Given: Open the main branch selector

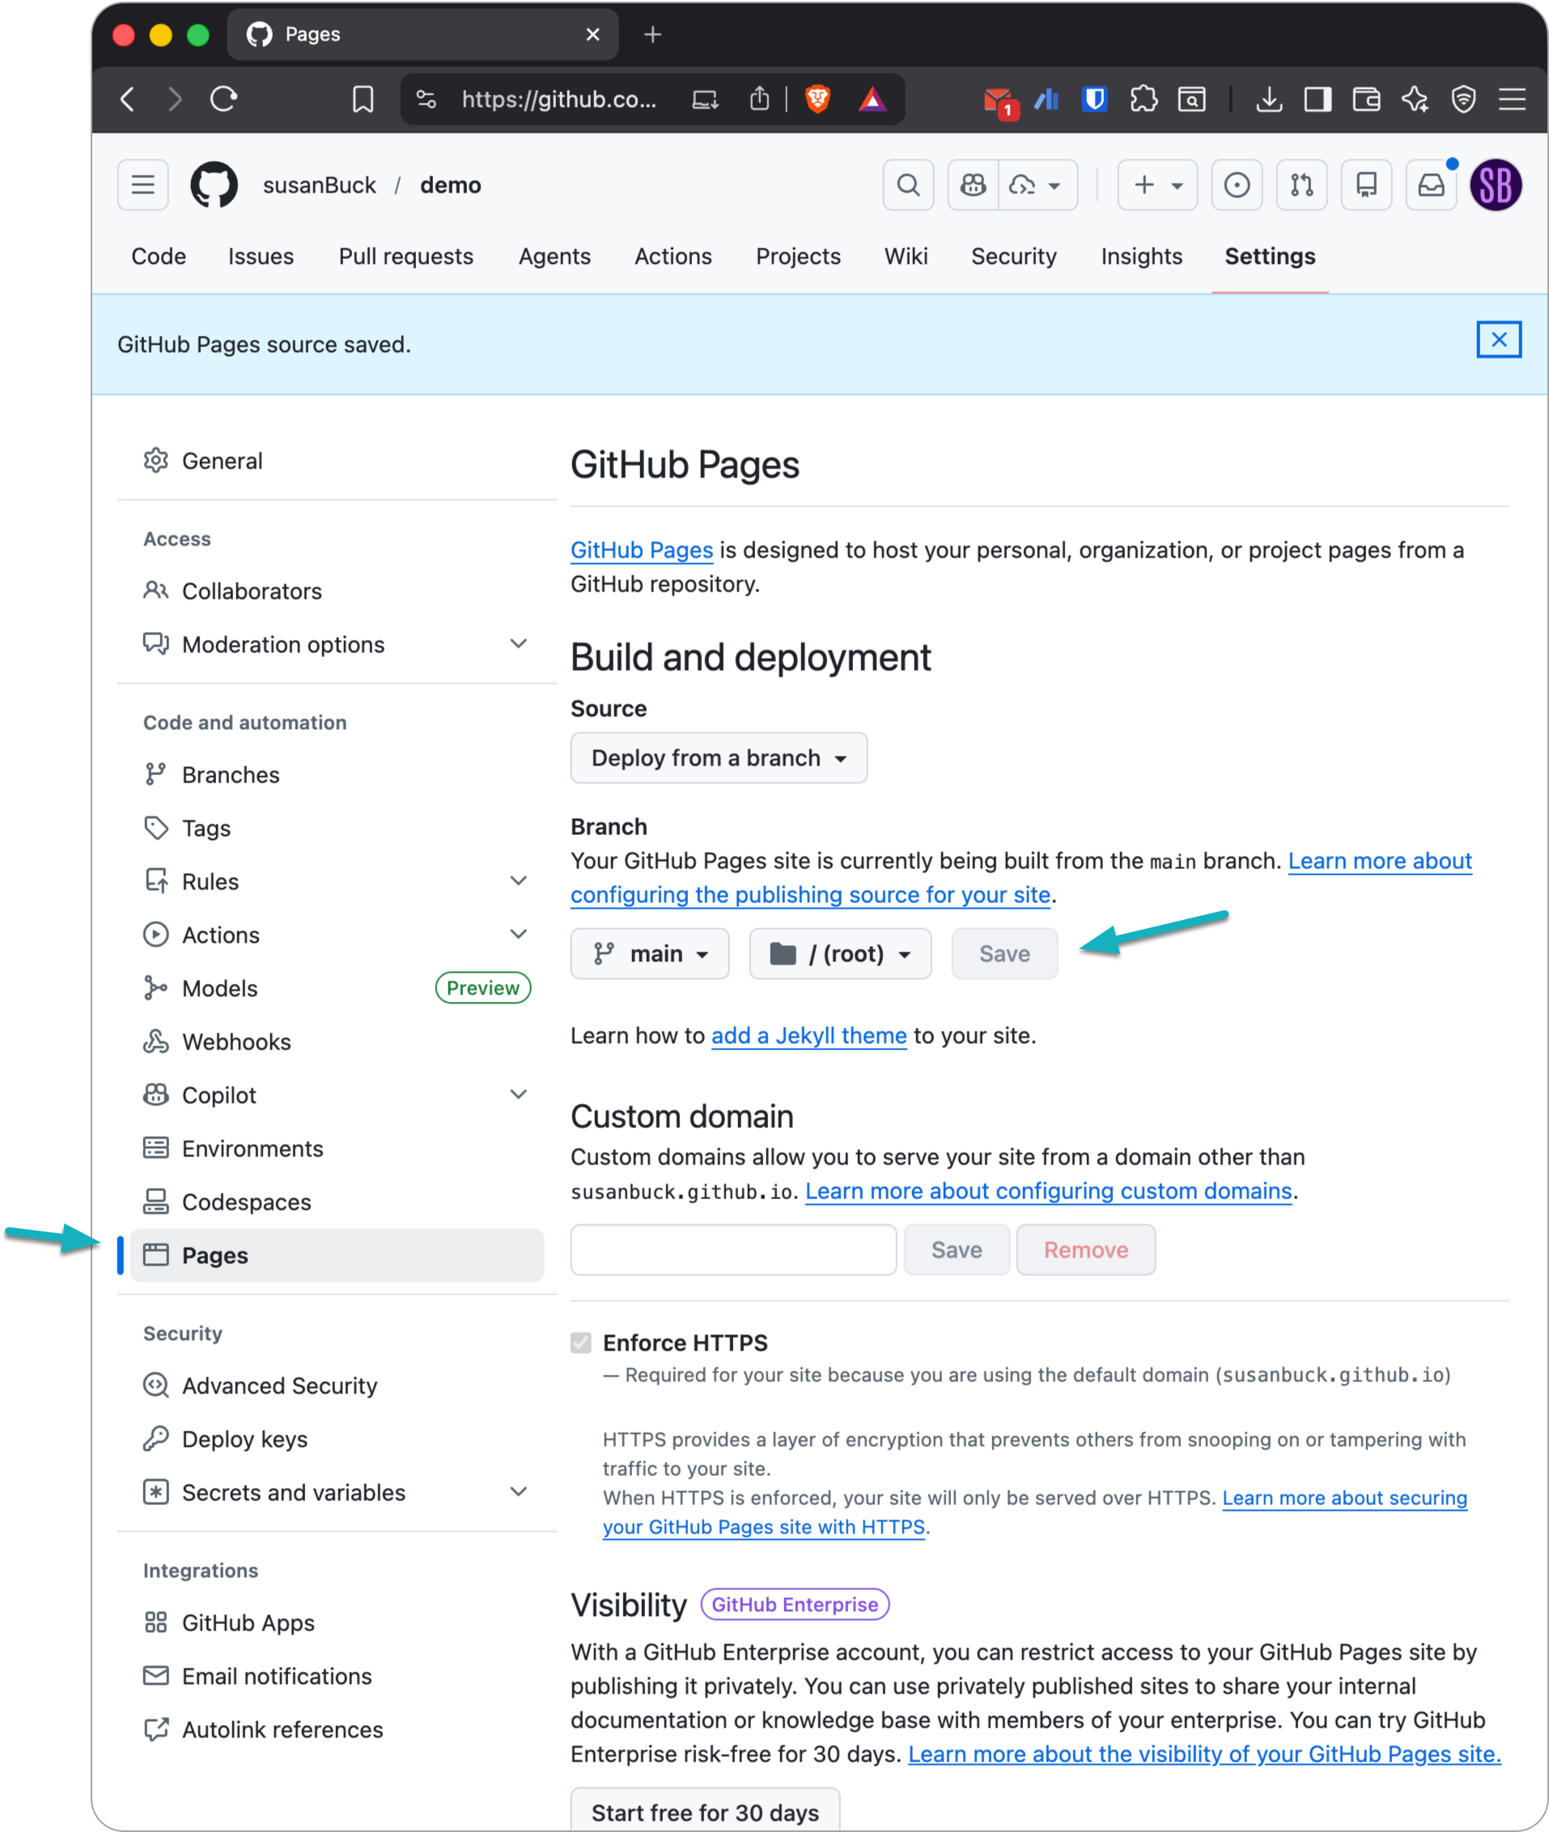Looking at the screenshot, I should [650, 953].
